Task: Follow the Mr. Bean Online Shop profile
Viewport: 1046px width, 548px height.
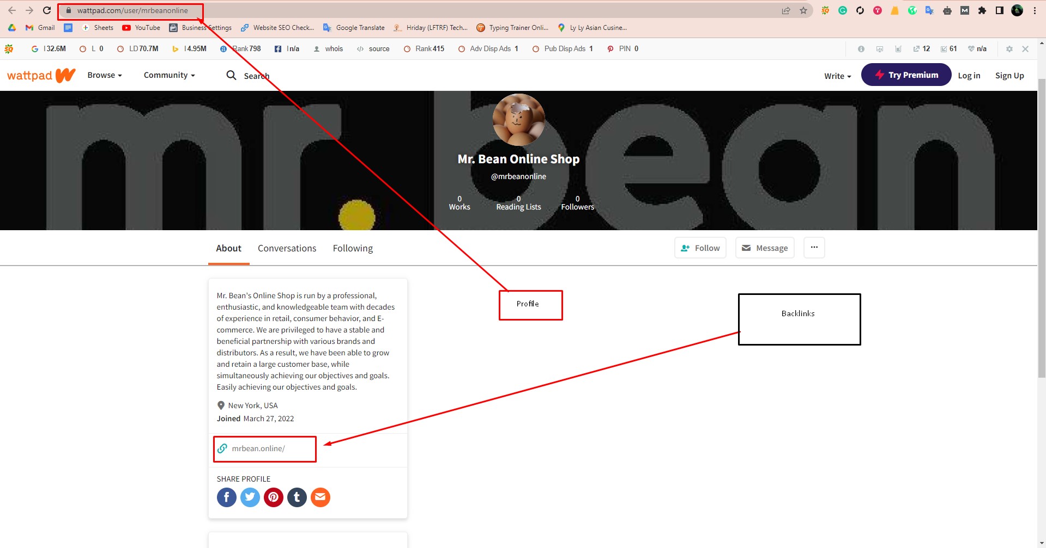Action: pyautogui.click(x=700, y=248)
